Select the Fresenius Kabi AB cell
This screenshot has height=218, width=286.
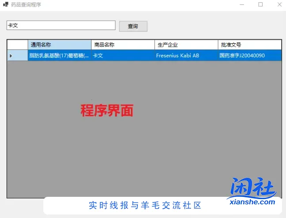186,56
